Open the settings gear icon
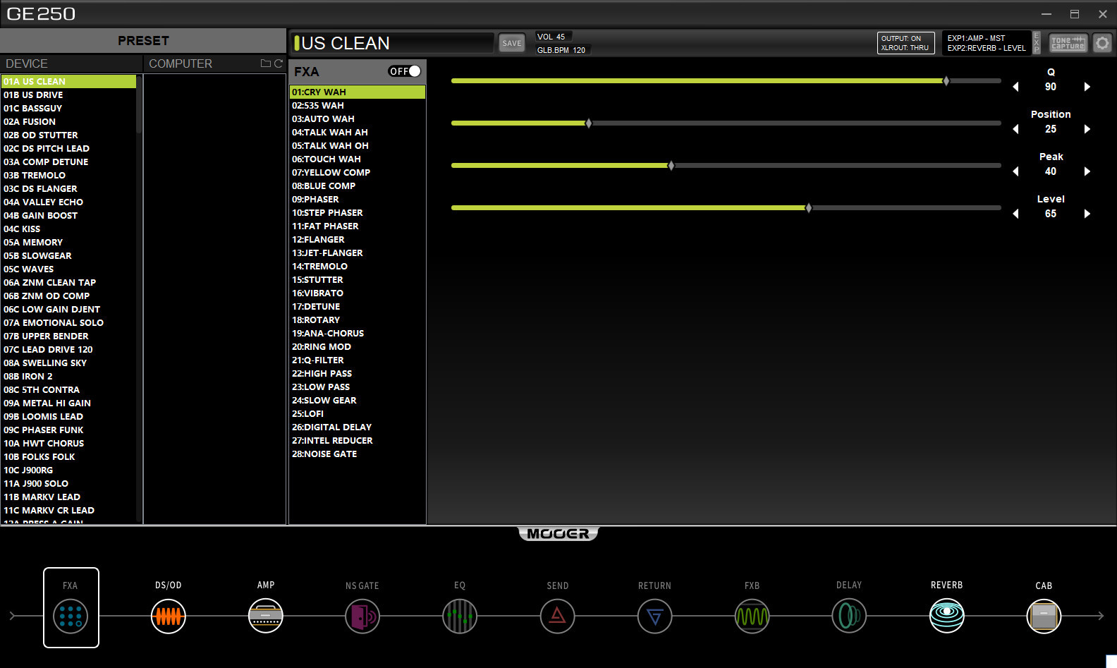Image resolution: width=1117 pixels, height=668 pixels. point(1102,43)
